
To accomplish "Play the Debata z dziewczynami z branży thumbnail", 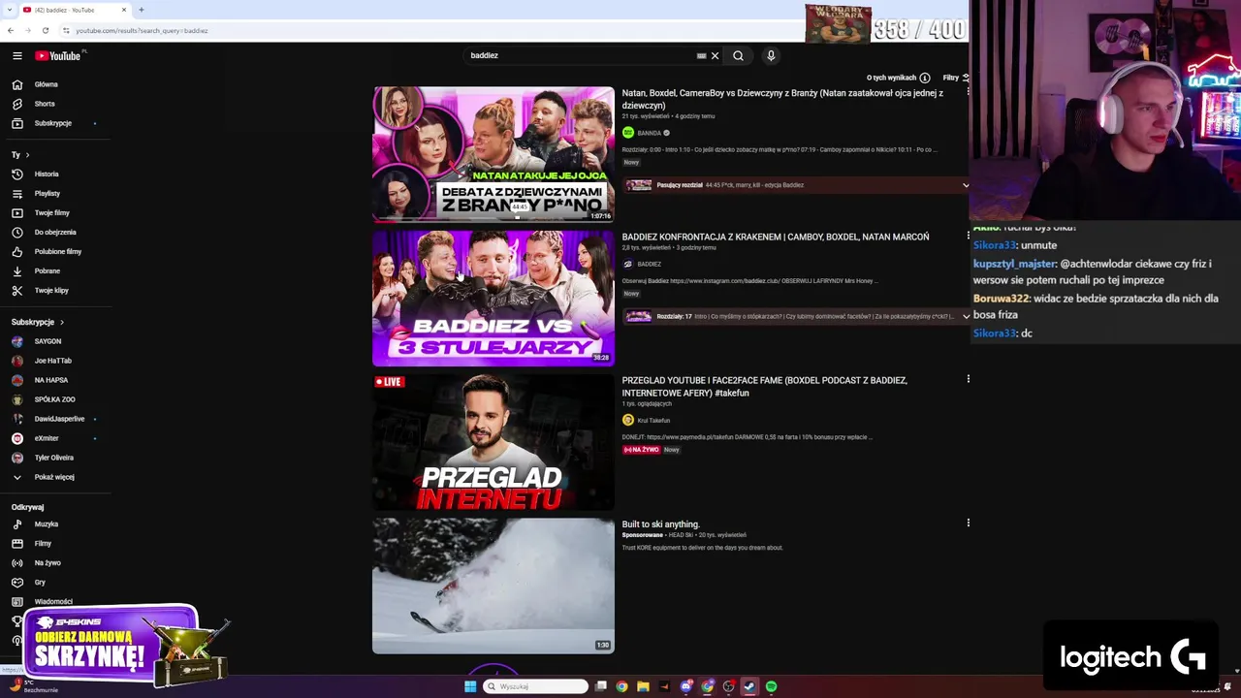I will tap(493, 154).
